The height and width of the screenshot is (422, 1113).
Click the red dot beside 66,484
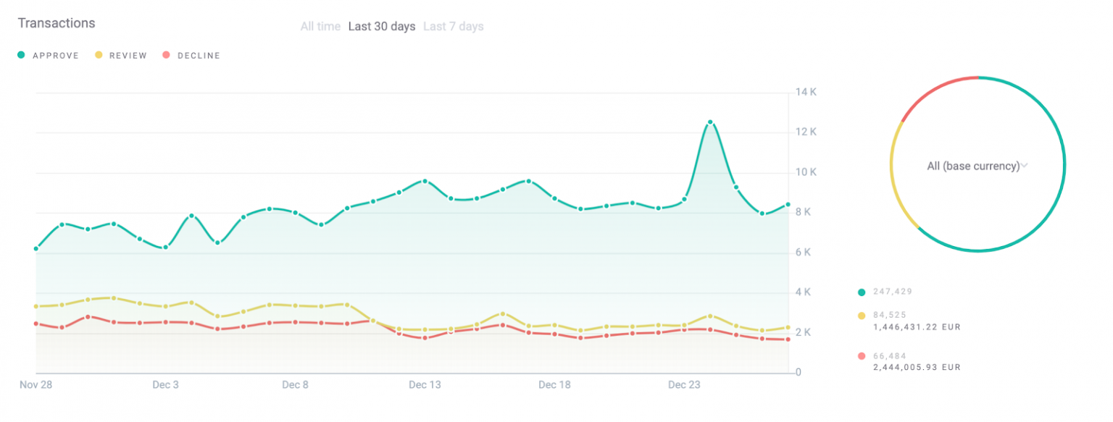pyautogui.click(x=862, y=356)
